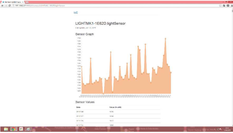Click the page vertical scrollbar thumb
The height and width of the screenshot is (133, 233).
[x=232, y=11]
